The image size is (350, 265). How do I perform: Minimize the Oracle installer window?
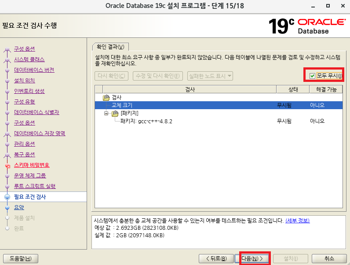tap(313, 6)
